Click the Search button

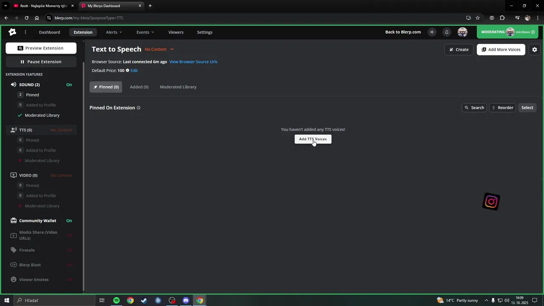click(474, 108)
